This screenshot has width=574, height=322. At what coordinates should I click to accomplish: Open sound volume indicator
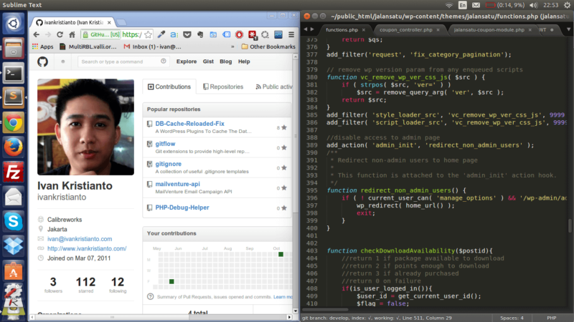coord(533,5)
